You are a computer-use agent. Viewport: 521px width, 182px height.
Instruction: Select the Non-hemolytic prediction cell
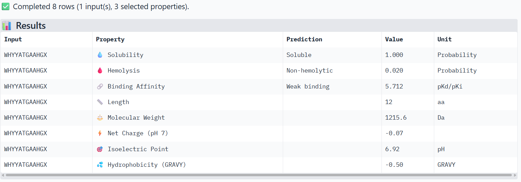coord(309,70)
